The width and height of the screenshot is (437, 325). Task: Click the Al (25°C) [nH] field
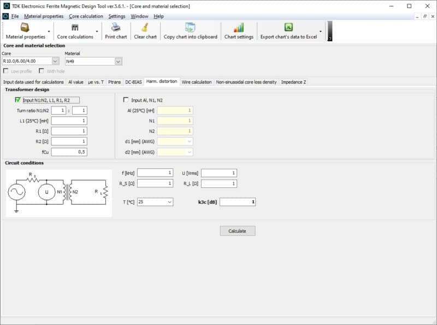[175, 110]
